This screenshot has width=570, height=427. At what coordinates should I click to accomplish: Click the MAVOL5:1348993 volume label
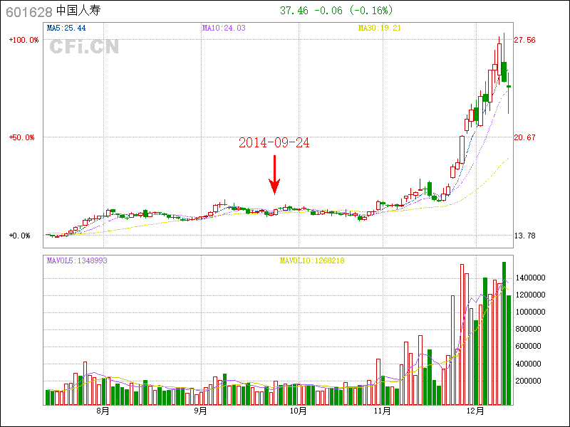point(77,260)
